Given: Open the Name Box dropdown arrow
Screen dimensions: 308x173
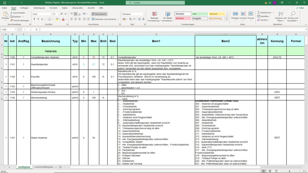Looking at the screenshot, I should 16,29.
